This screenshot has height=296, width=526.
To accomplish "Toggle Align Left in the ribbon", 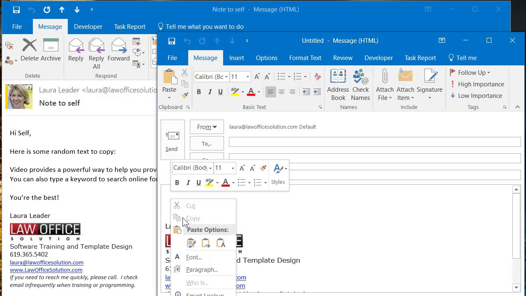I will pyautogui.click(x=270, y=92).
